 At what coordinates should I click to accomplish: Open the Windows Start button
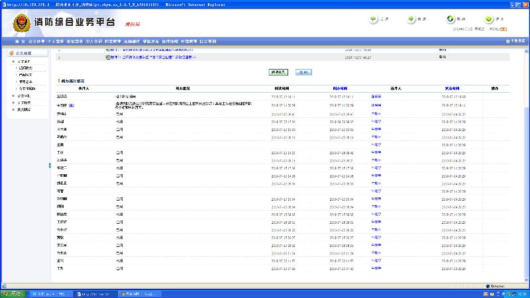12,293
